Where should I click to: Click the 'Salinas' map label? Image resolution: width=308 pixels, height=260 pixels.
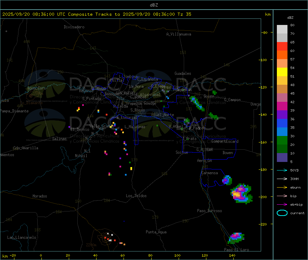(59, 139)
